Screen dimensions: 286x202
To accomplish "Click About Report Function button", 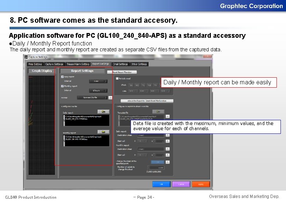I will click(x=122, y=72).
